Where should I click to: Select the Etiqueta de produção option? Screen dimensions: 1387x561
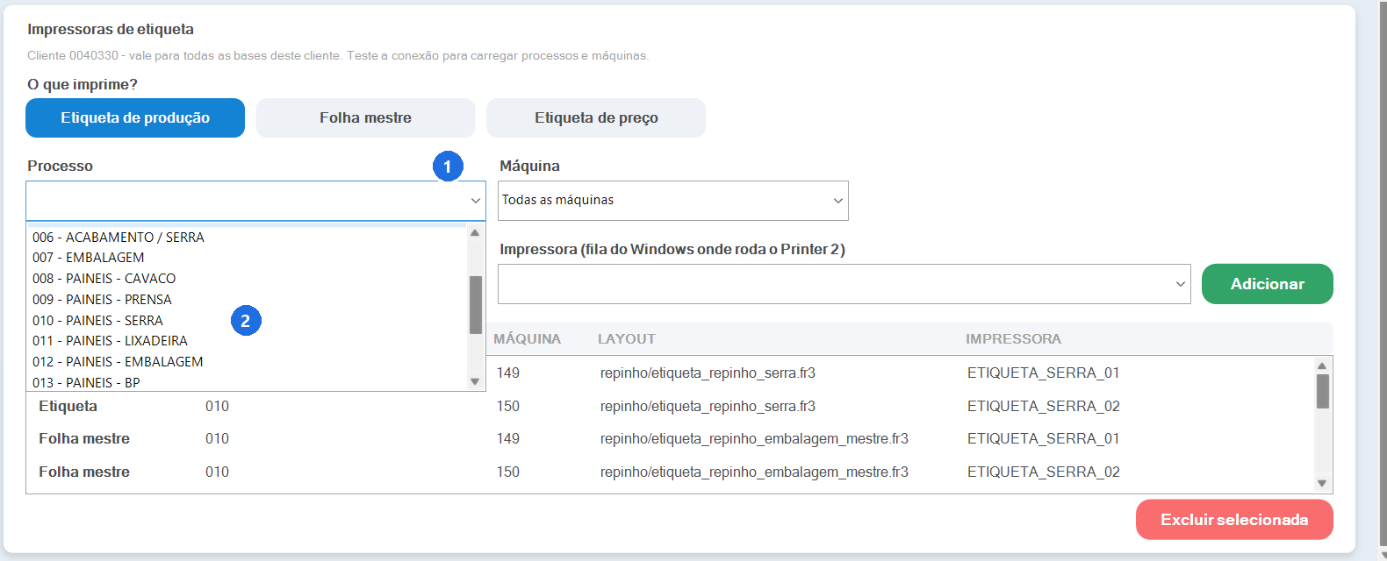(135, 117)
